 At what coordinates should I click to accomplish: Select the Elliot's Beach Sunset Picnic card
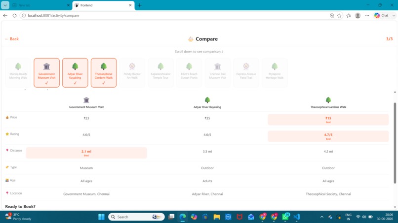coord(189,73)
